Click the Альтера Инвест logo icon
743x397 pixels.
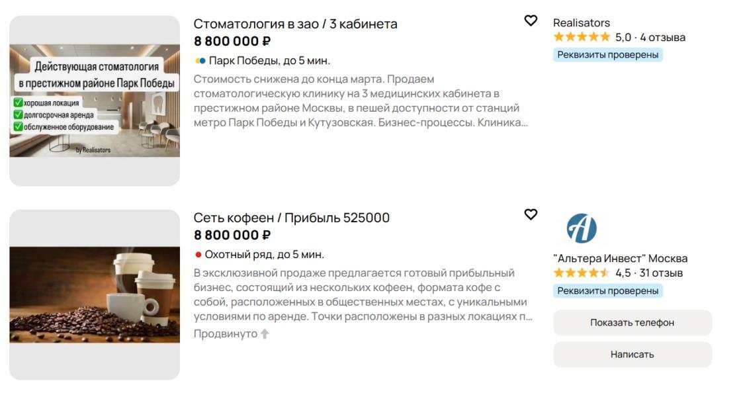pos(582,228)
